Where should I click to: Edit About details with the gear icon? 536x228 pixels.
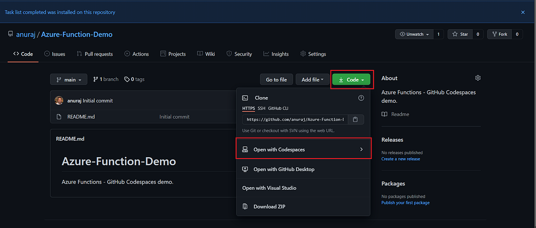[x=478, y=78]
